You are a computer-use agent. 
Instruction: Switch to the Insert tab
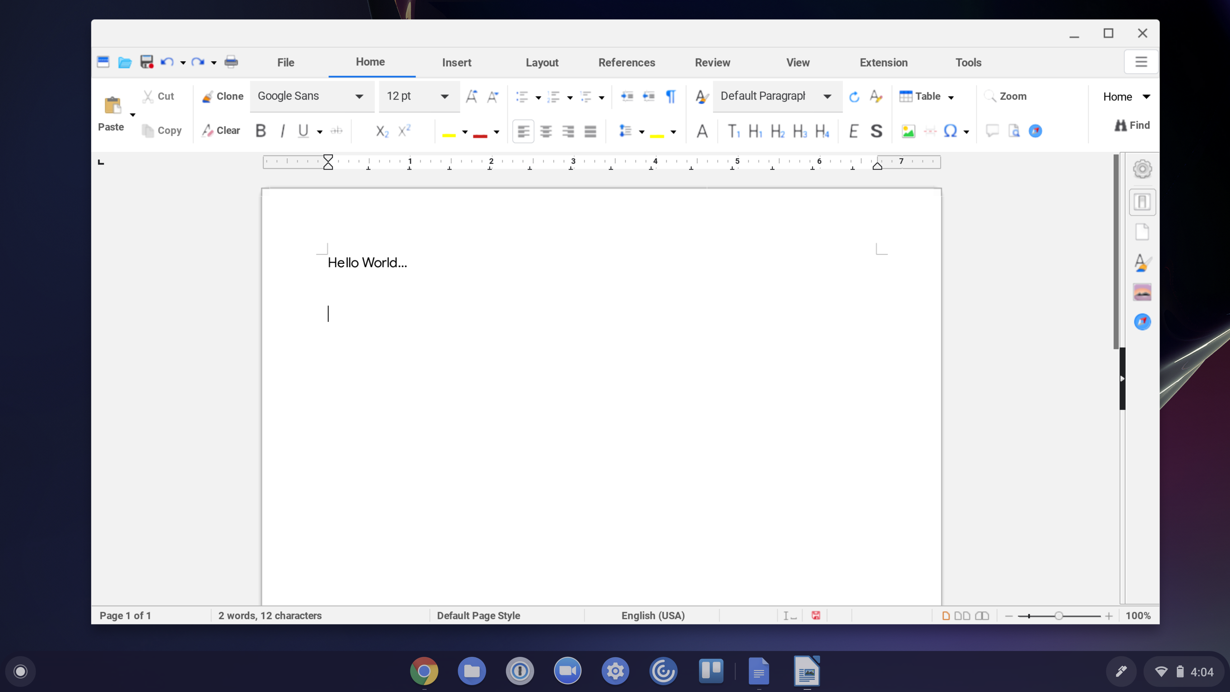(456, 62)
